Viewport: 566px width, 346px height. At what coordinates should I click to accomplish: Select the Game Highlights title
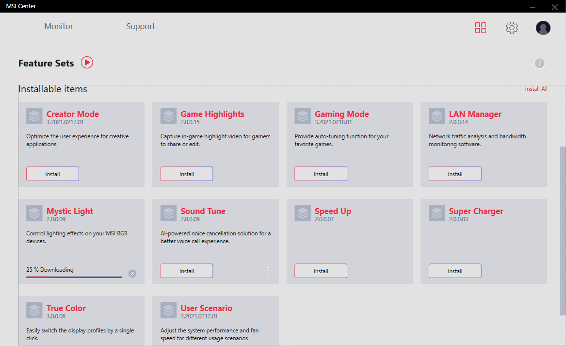(212, 114)
